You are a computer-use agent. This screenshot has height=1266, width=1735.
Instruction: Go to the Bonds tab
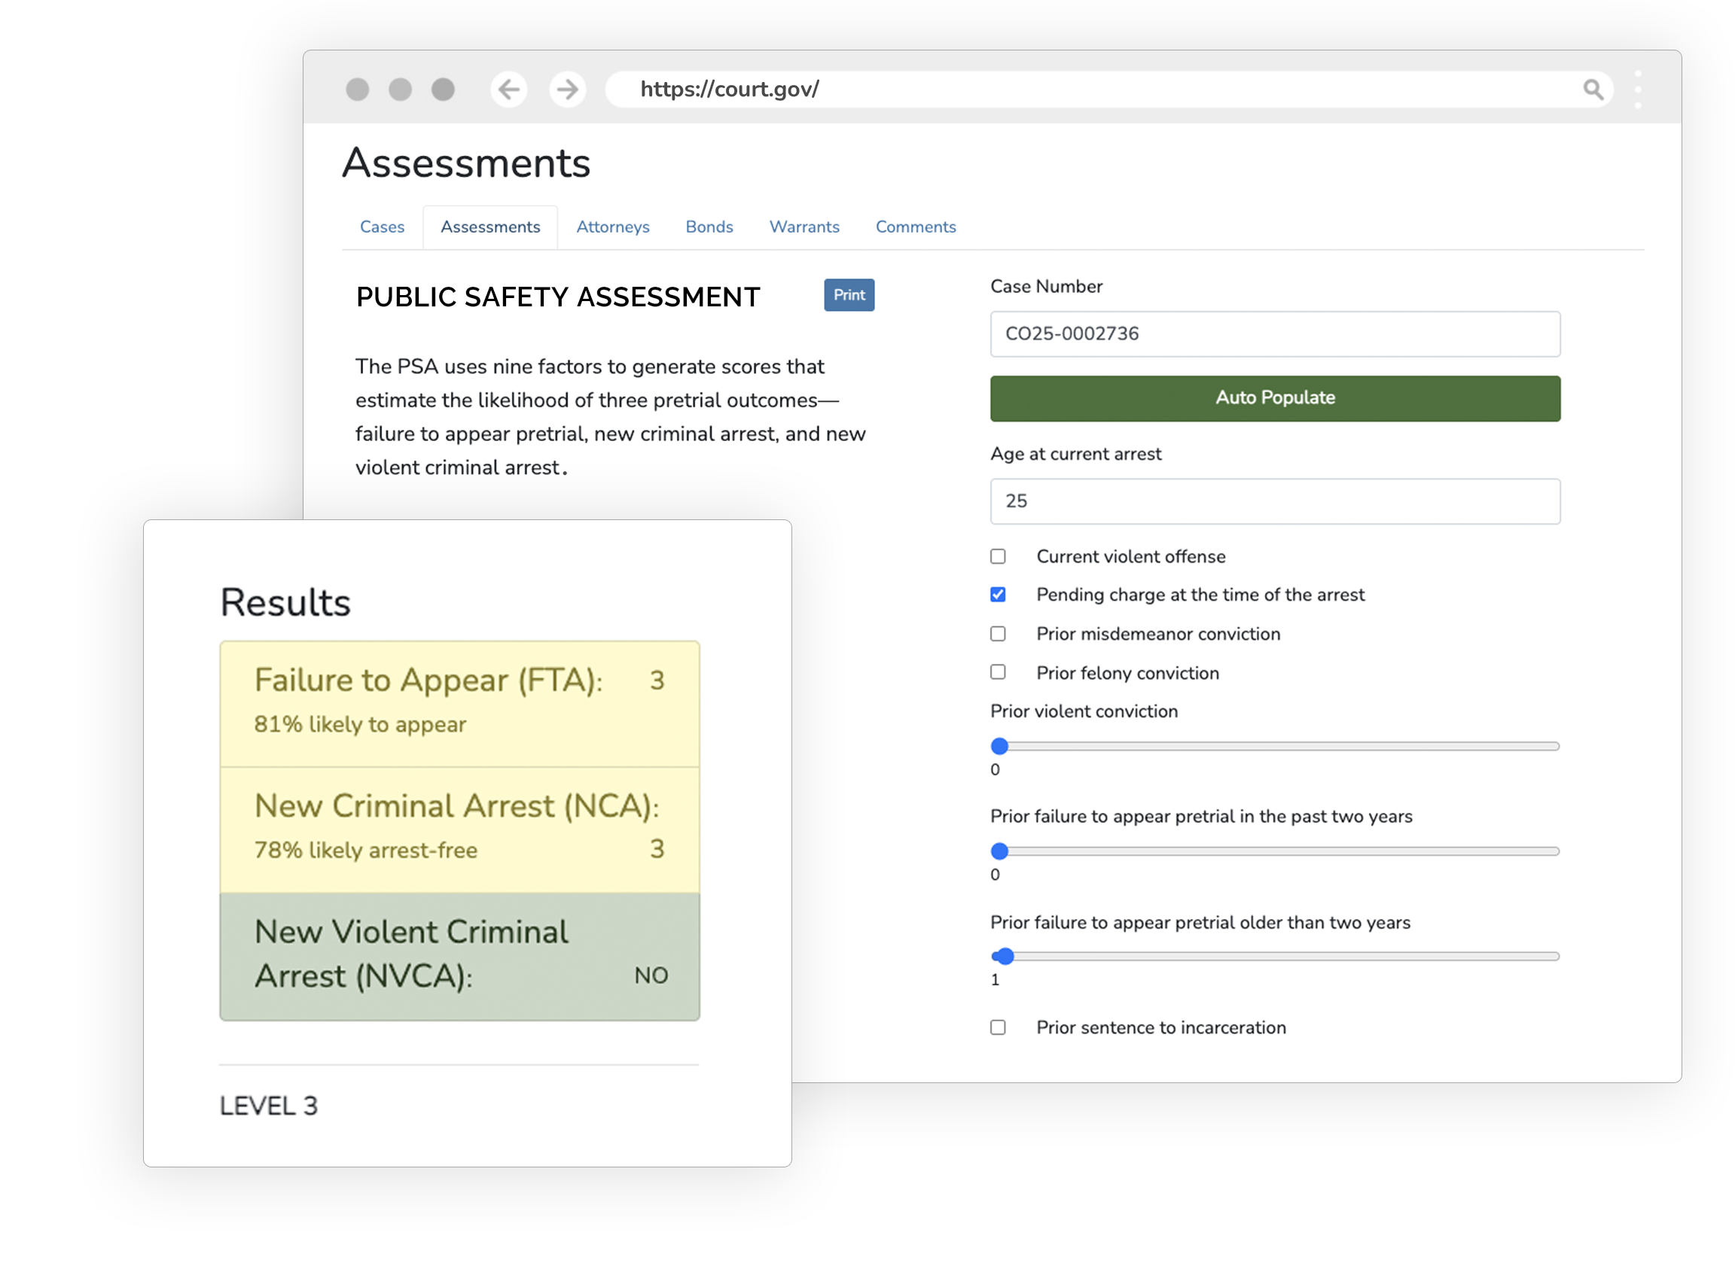click(709, 227)
